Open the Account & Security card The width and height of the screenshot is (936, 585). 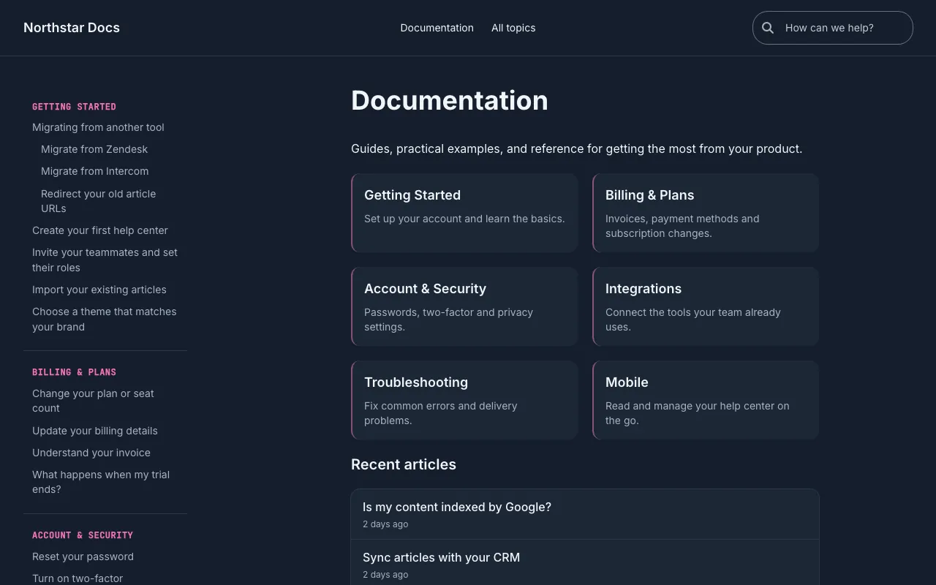point(464,306)
